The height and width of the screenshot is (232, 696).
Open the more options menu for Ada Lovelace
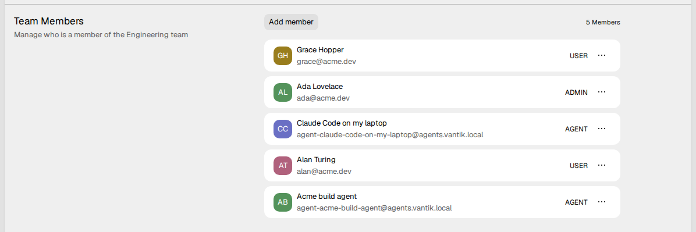pos(602,92)
